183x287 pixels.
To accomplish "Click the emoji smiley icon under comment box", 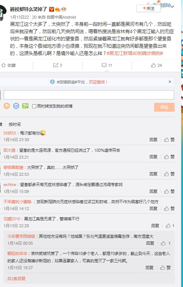I will pyautogui.click(x=7, y=106).
